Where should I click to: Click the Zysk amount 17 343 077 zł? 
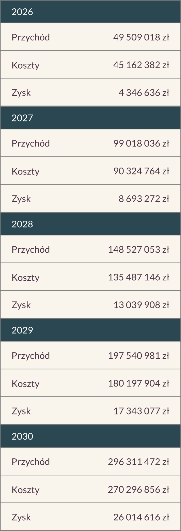tap(141, 411)
